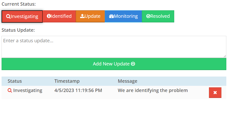Click the checkmark circle icon on Resolved
231x117 pixels.
pos(148,16)
